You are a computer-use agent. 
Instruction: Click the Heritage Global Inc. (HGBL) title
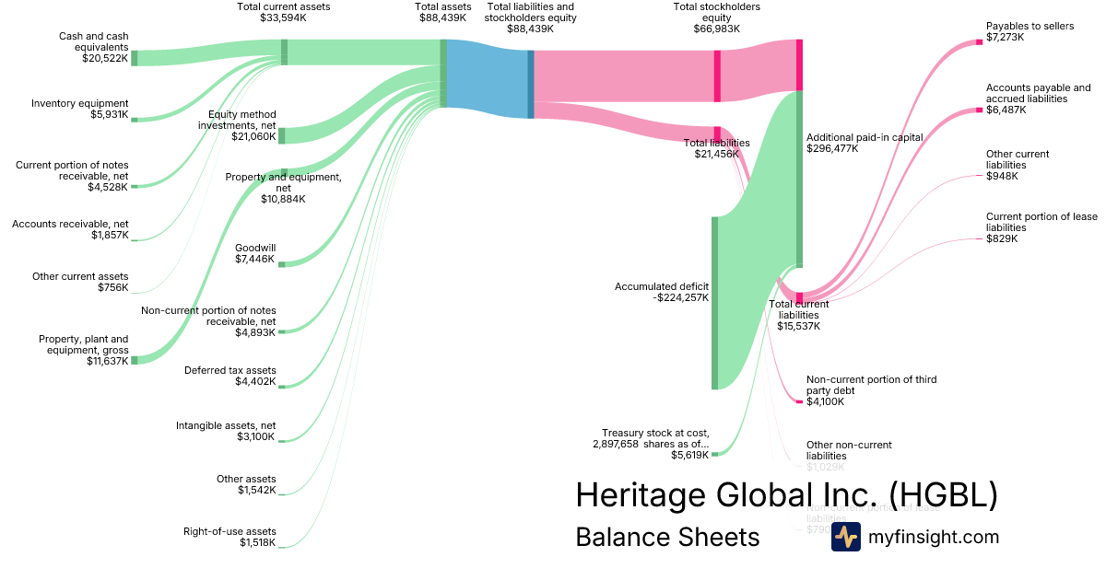(786, 494)
